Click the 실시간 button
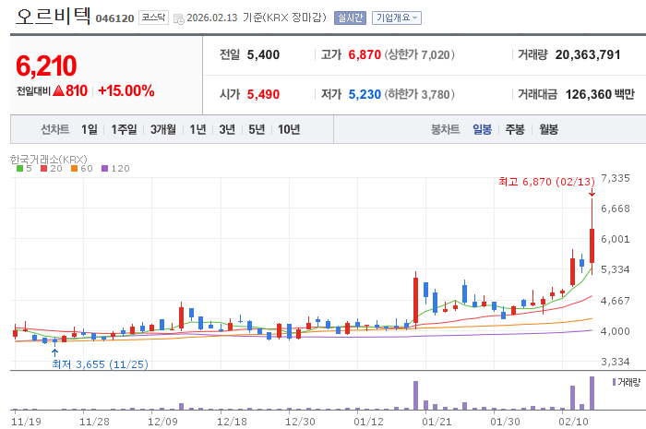The height and width of the screenshot is (429, 646). pyautogui.click(x=350, y=18)
